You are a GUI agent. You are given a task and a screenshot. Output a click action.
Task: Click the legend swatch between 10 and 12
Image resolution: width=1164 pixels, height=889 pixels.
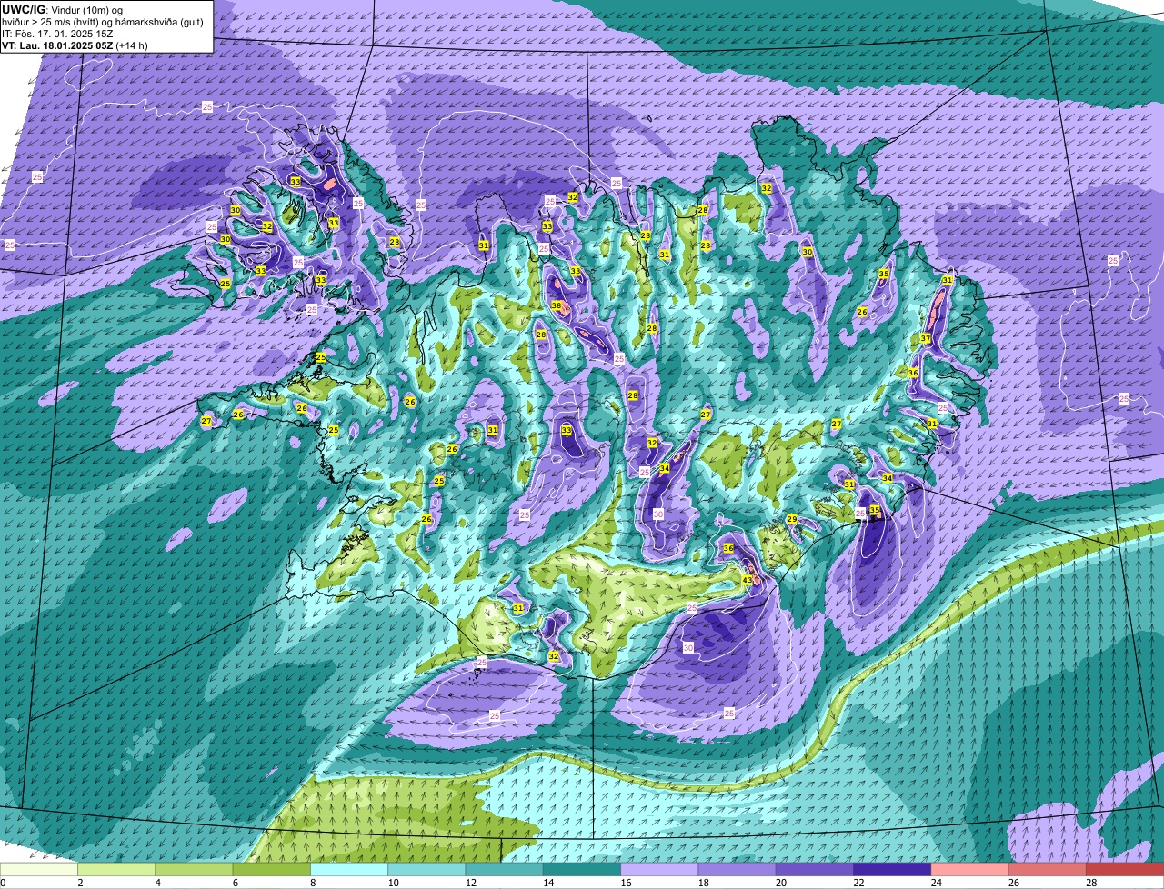(426, 870)
